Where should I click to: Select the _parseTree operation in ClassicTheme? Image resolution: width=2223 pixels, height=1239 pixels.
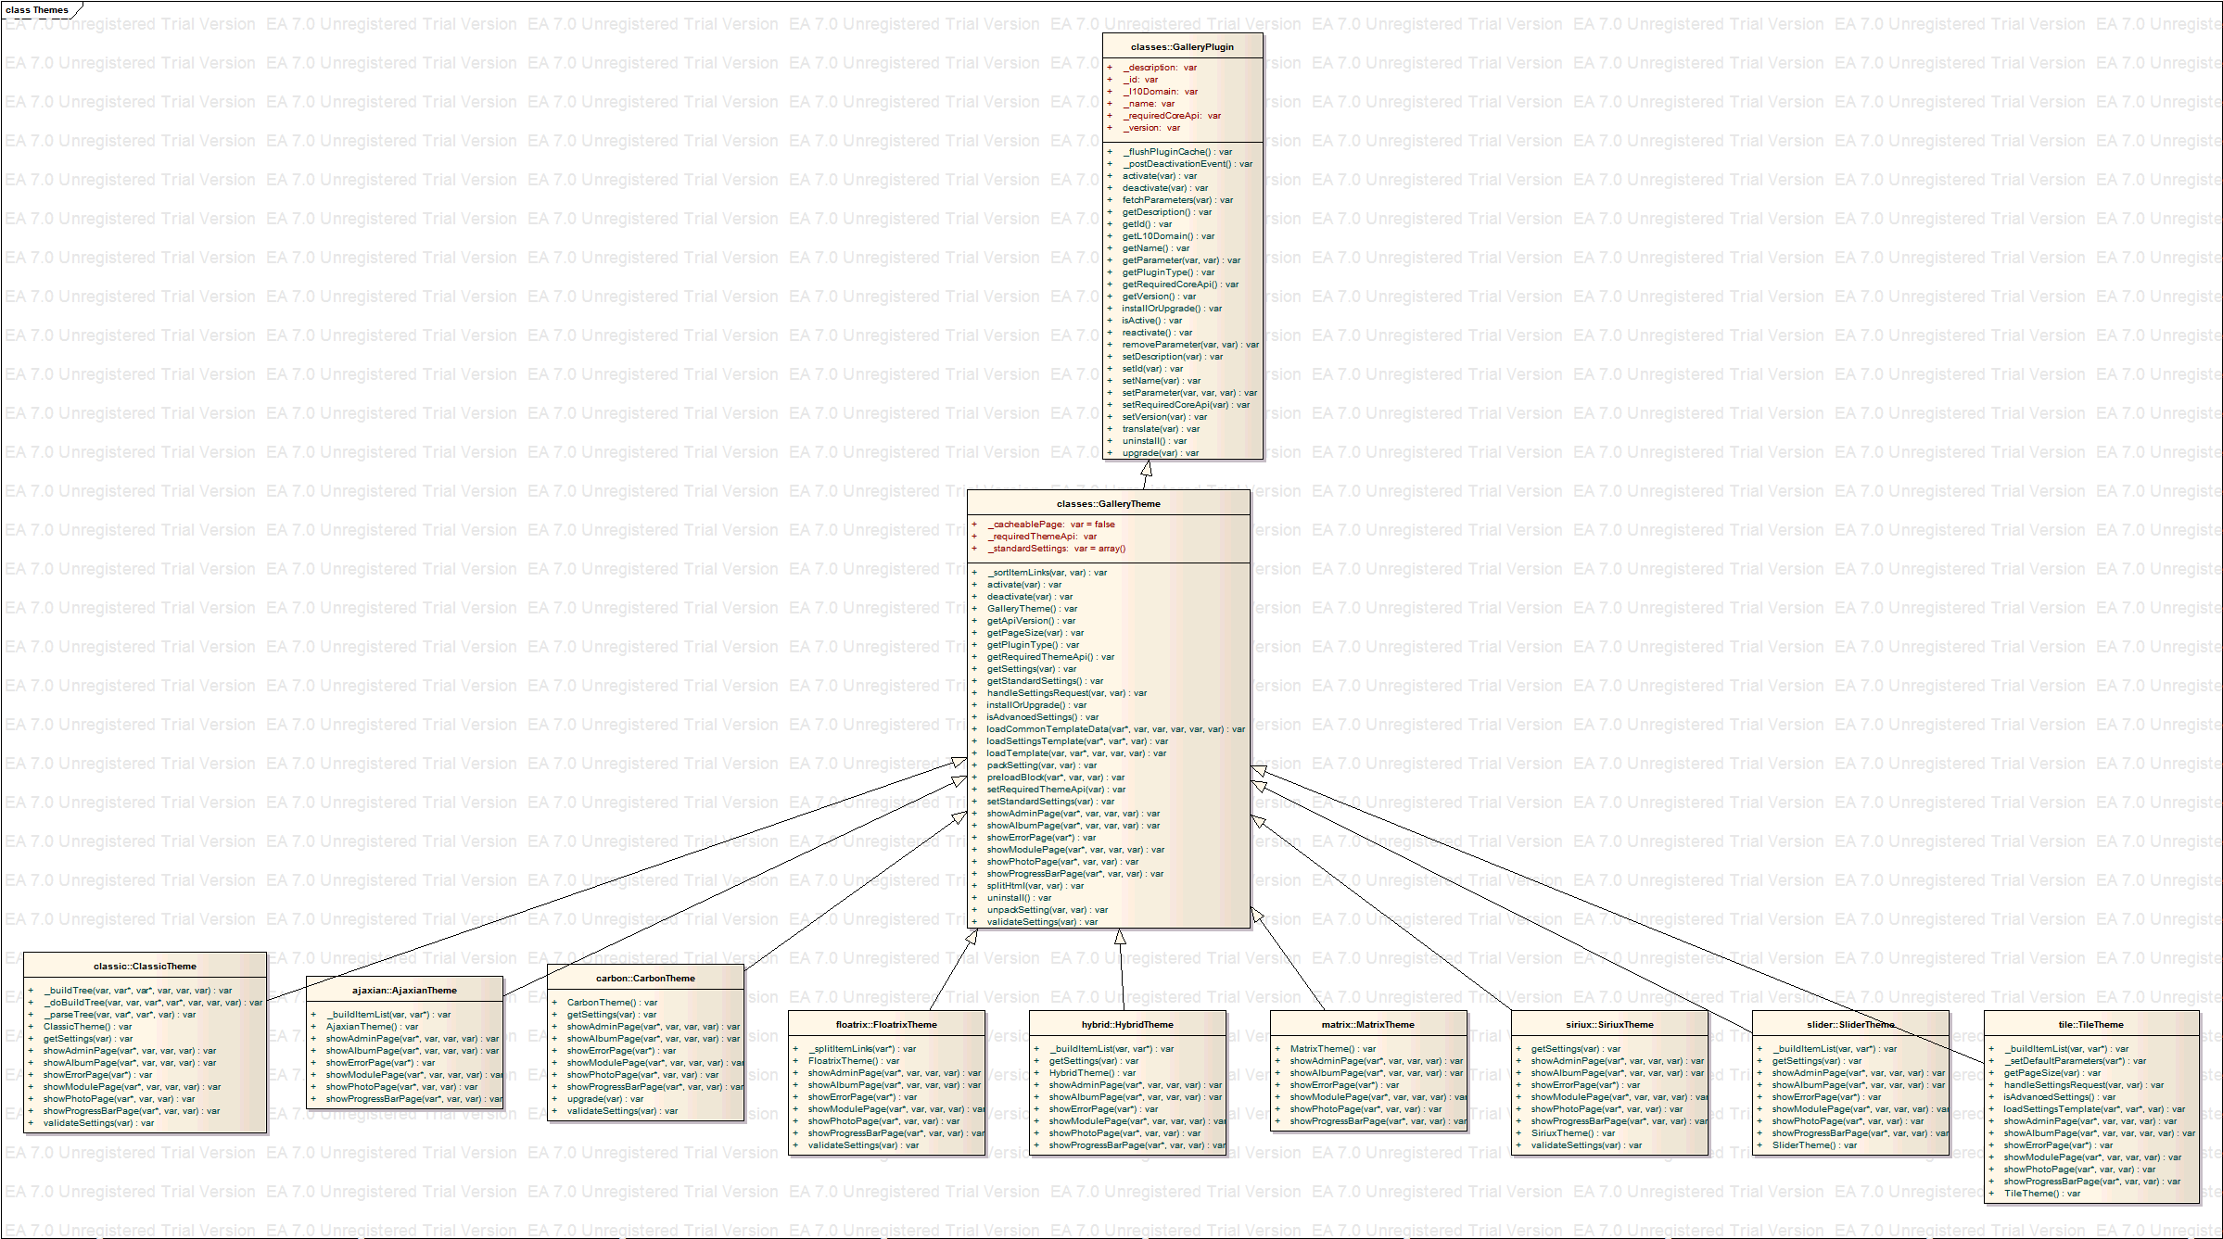(x=120, y=1015)
